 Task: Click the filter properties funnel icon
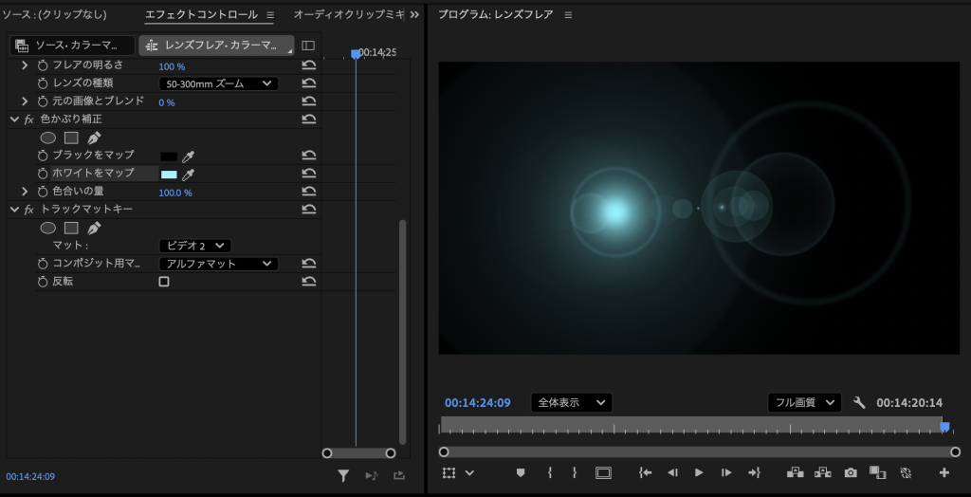click(344, 476)
